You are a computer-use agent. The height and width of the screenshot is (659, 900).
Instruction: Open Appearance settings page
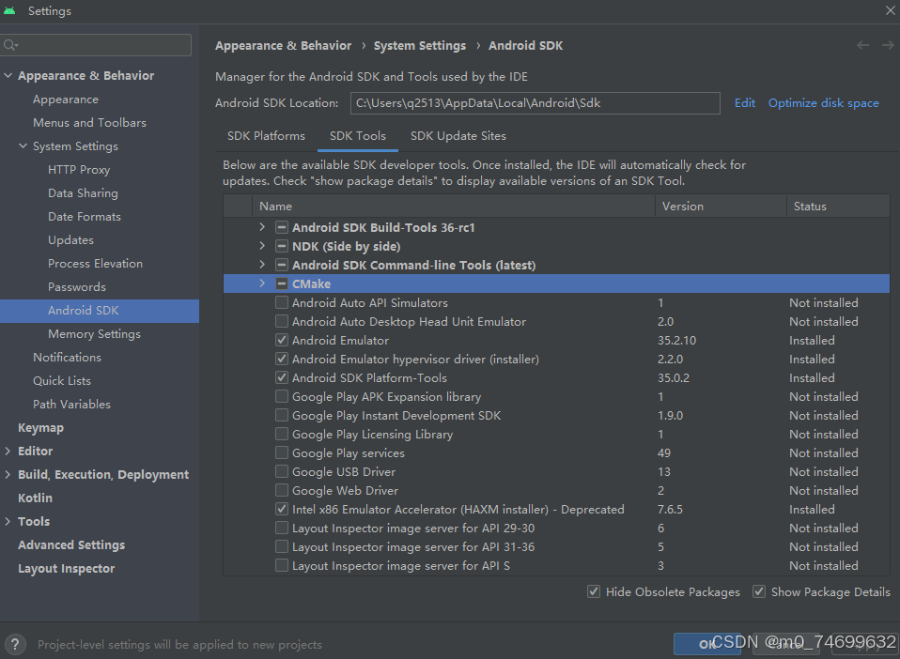66,100
